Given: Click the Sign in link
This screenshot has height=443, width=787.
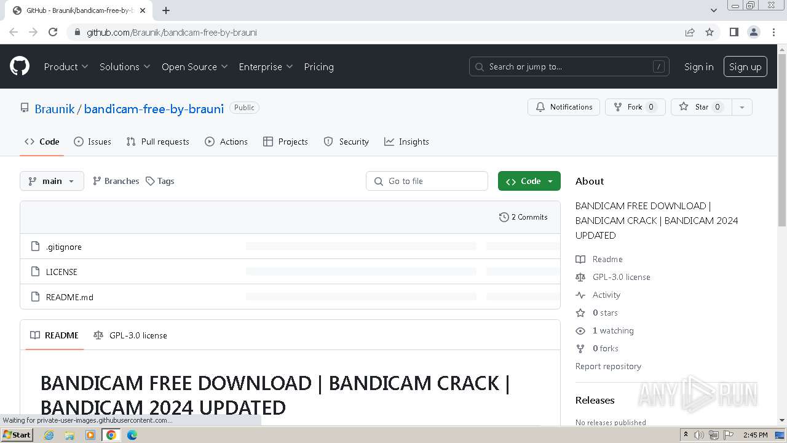Looking at the screenshot, I should coord(699,66).
